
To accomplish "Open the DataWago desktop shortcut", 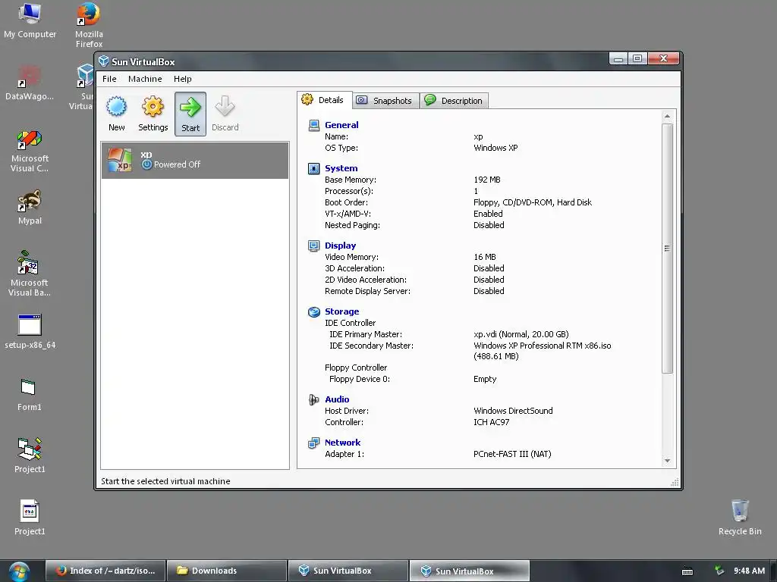I will (30, 82).
